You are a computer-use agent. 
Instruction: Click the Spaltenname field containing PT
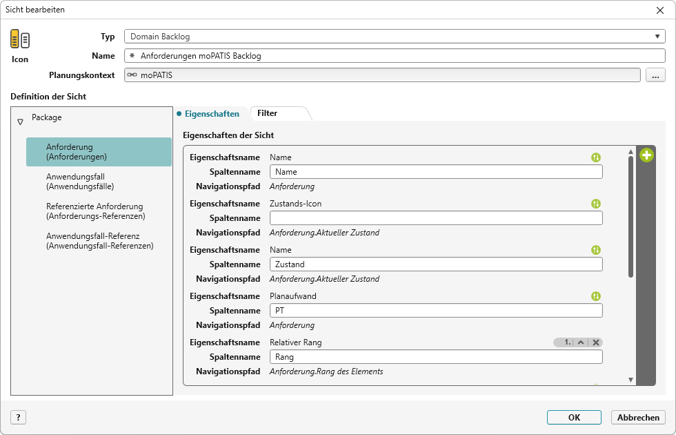436,311
